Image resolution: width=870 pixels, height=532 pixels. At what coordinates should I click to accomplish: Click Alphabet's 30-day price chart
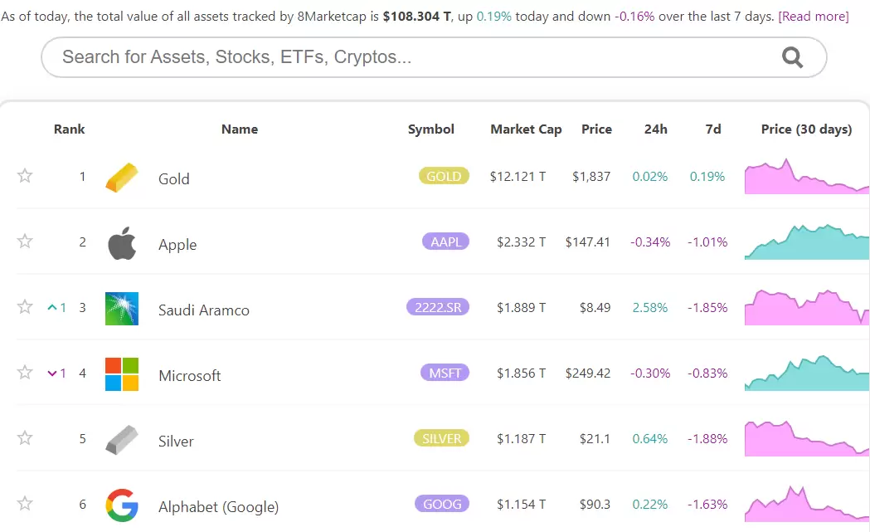(x=807, y=505)
